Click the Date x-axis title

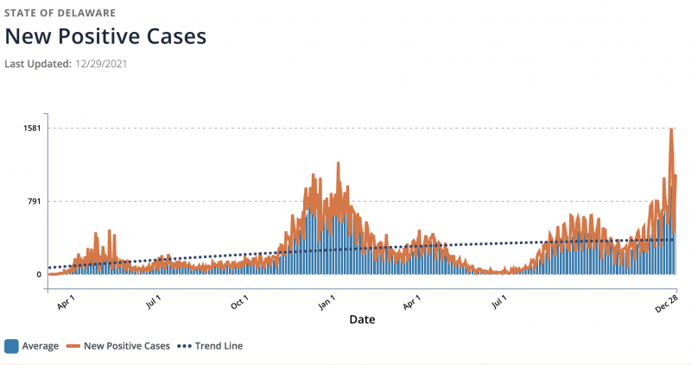tap(362, 320)
